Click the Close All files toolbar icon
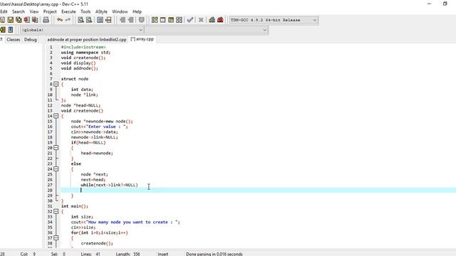The image size is (456, 256). [x=35, y=20]
